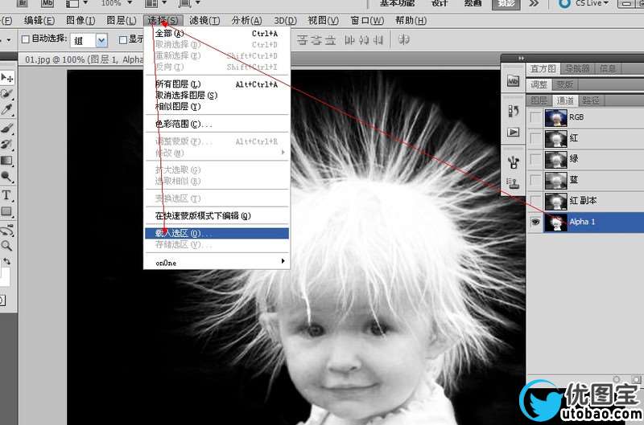Select the Move tool in the toolbox
The image size is (644, 425).
pos(6,77)
